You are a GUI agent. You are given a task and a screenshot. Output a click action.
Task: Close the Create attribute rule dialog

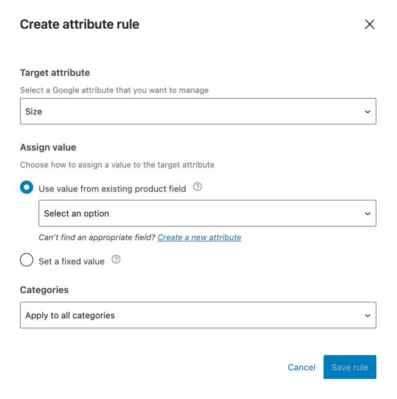[x=370, y=24]
